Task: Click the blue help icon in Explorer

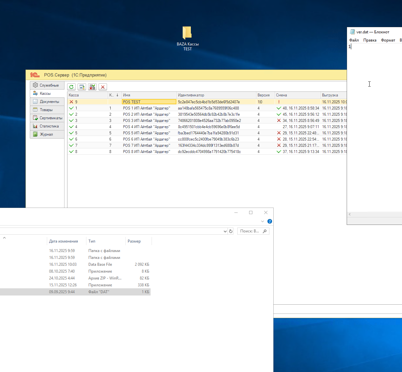Action: click(x=270, y=221)
